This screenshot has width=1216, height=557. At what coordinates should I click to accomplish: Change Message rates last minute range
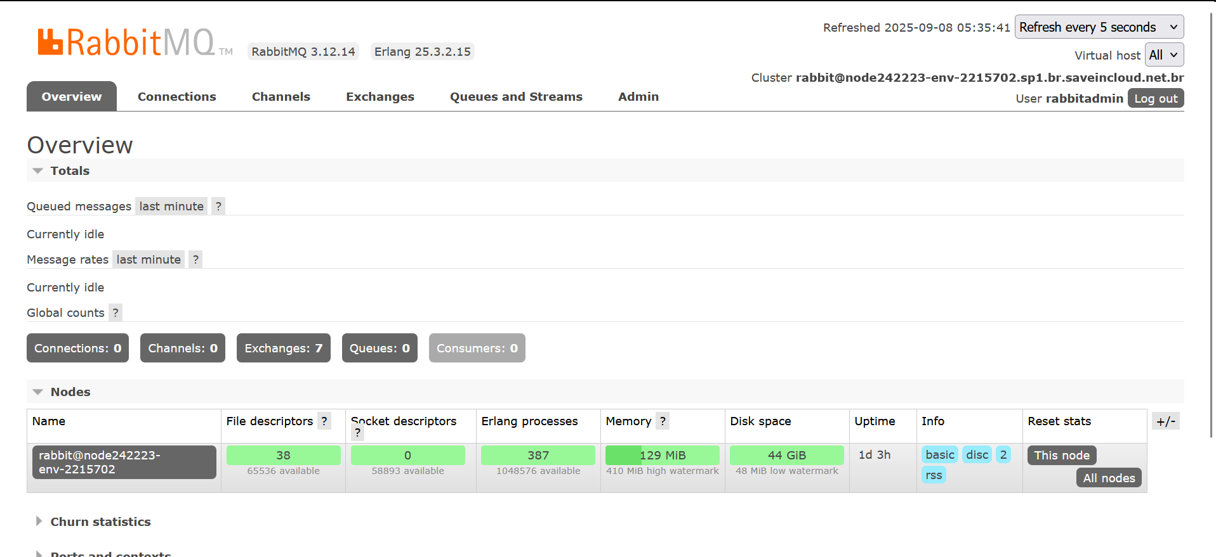tap(149, 259)
